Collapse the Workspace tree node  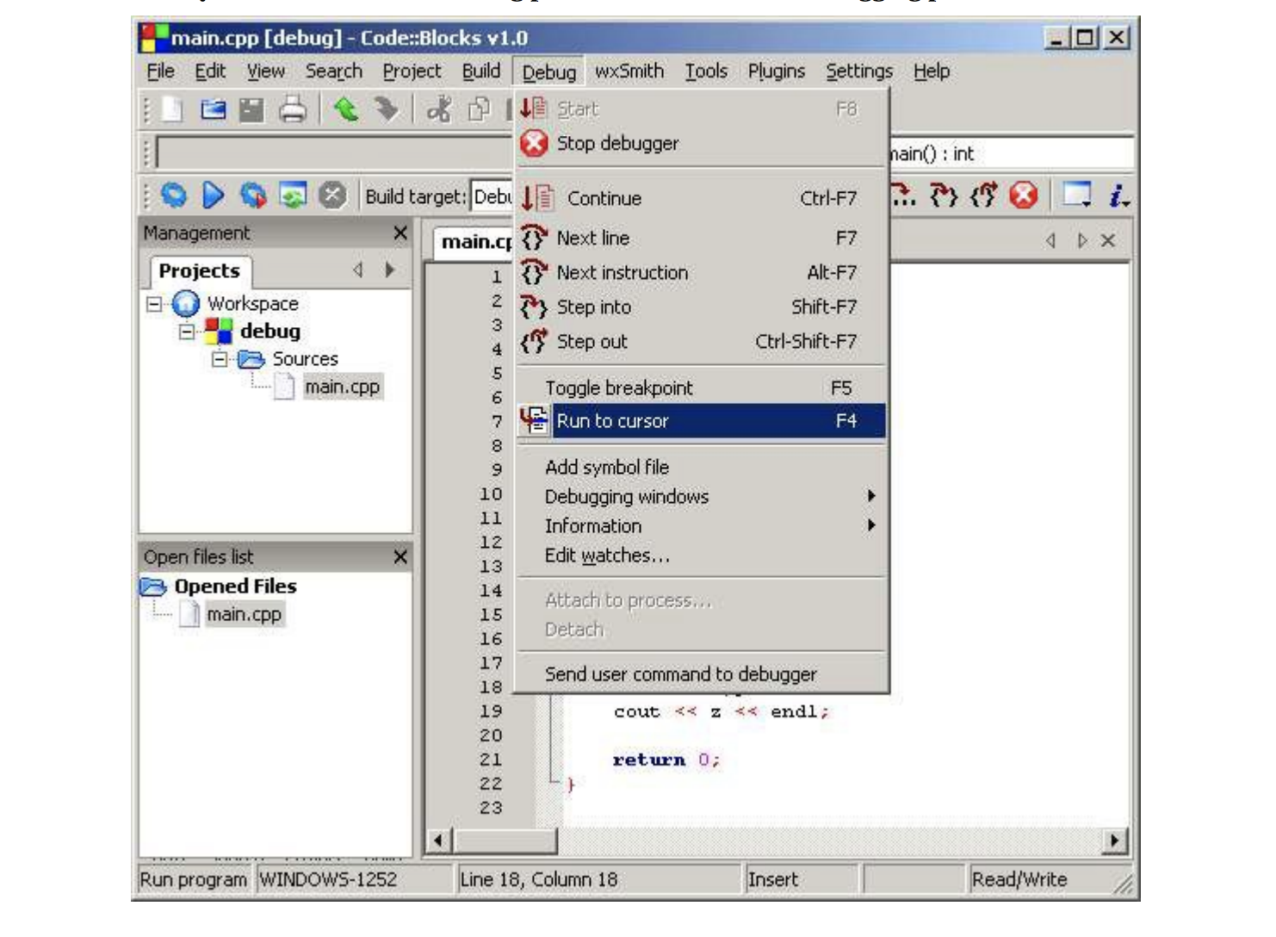pos(154,304)
